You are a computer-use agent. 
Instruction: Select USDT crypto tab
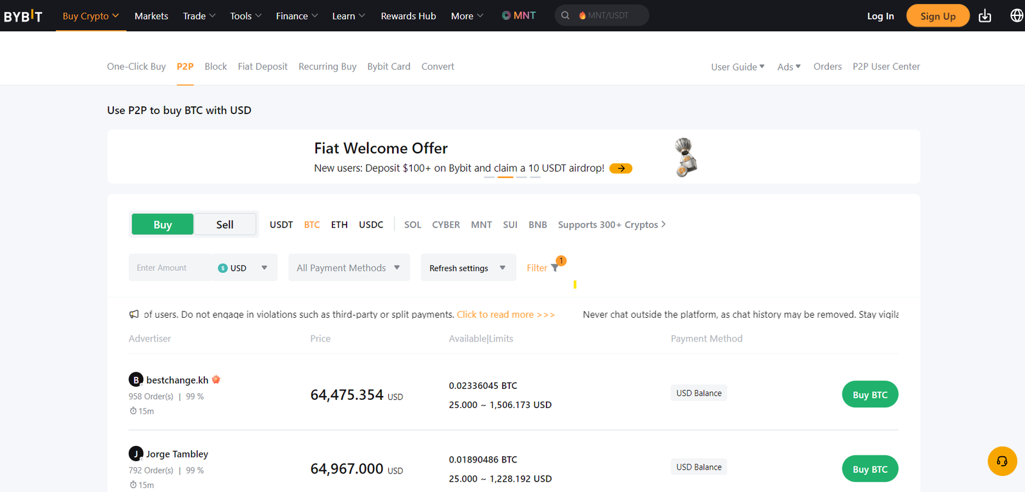click(281, 225)
